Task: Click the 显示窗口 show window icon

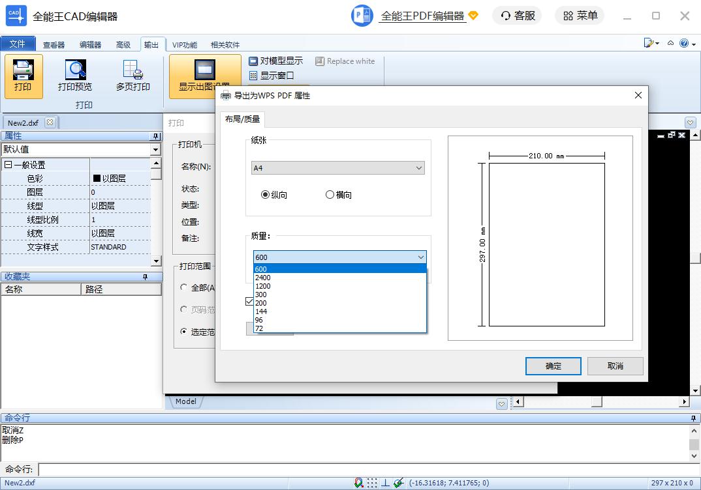Action: [x=253, y=76]
